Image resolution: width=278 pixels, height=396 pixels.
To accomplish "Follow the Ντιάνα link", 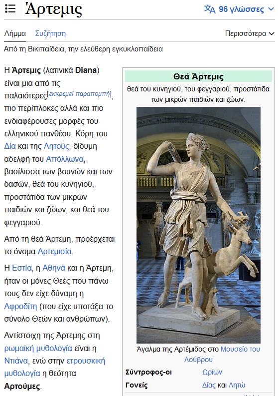I will click(16, 361).
